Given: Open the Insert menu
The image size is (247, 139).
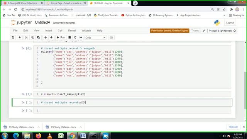Looking at the screenshot, I should coord(49,31).
